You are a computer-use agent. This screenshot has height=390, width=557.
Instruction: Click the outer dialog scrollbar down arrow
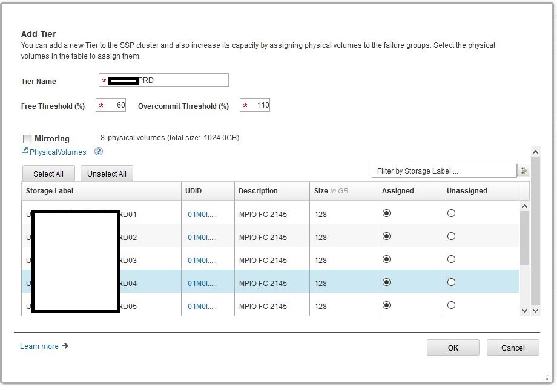[535, 310]
